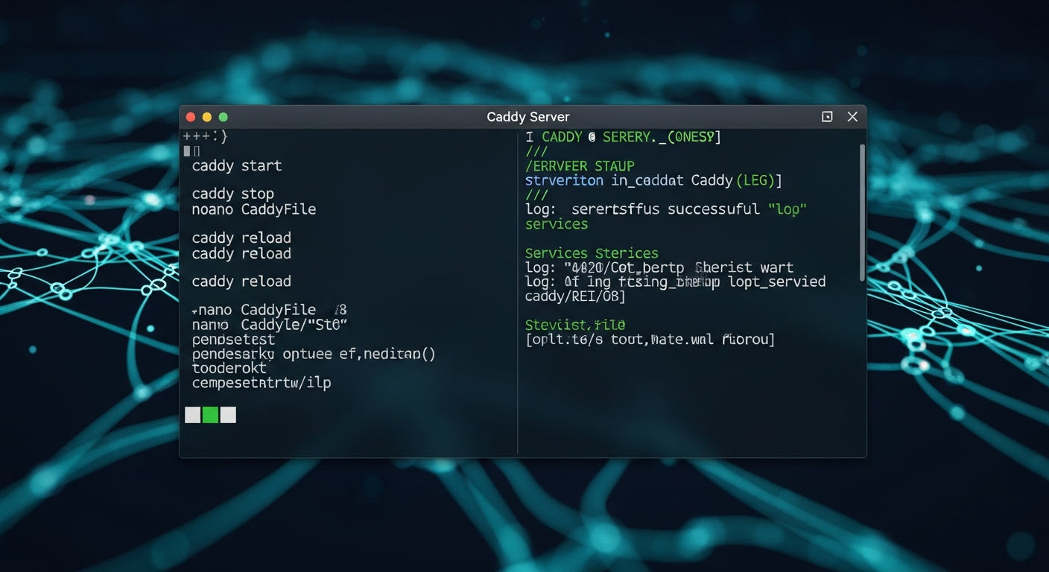Viewport: 1049px width, 572px height.
Task: Click the rightmost white square in the status row
Action: tap(228, 415)
